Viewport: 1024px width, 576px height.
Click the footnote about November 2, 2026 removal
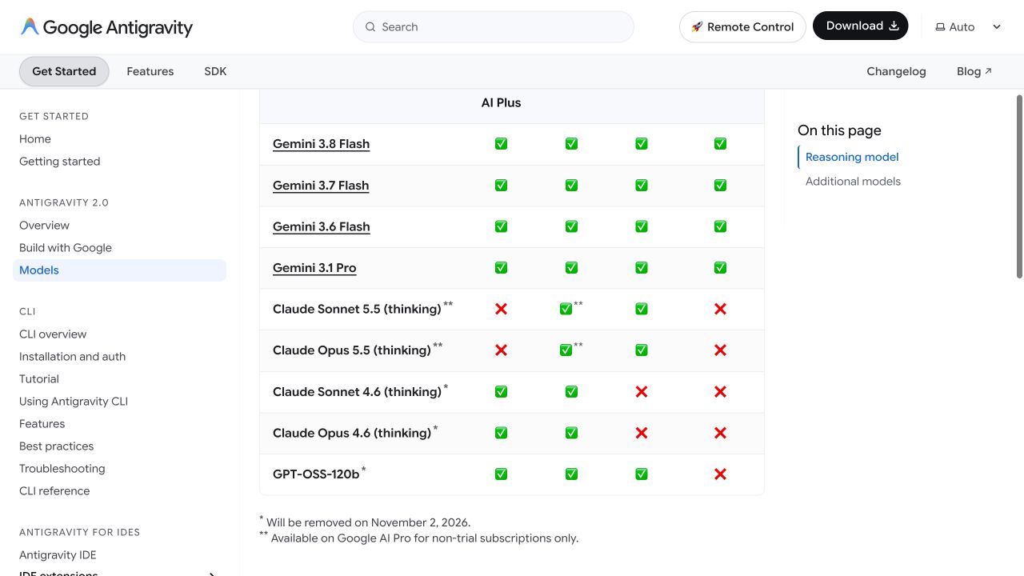point(365,522)
